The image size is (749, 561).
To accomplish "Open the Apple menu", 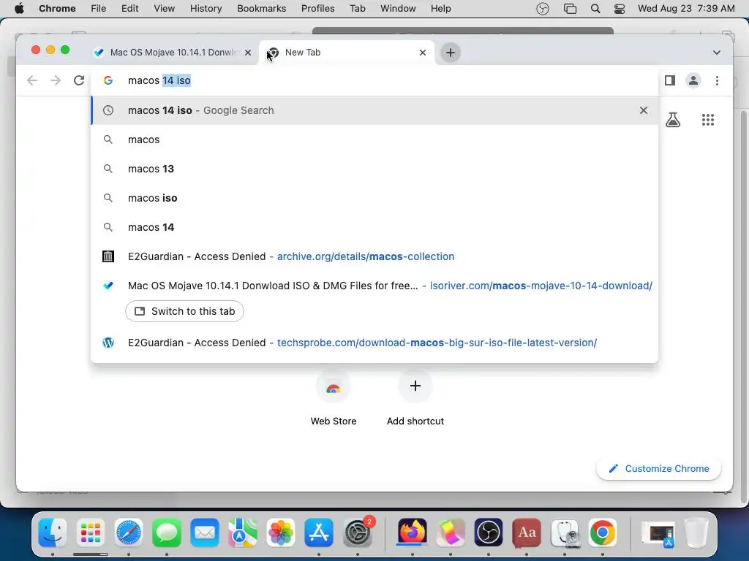I will [x=19, y=9].
